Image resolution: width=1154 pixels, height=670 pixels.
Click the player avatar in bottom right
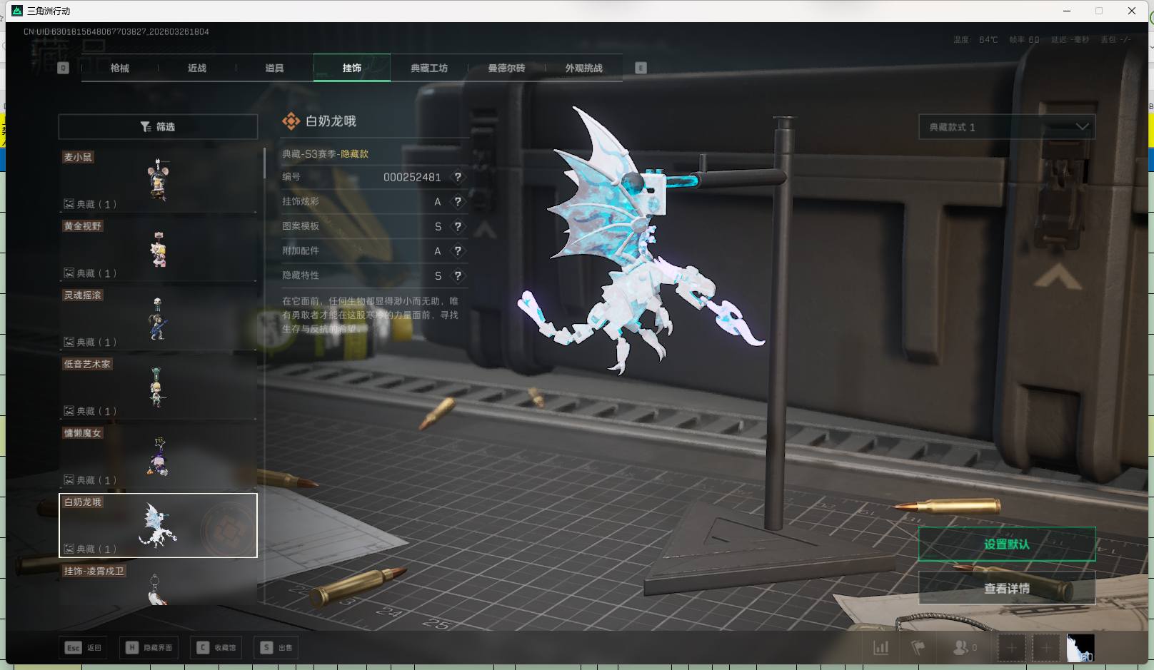[x=1080, y=648]
